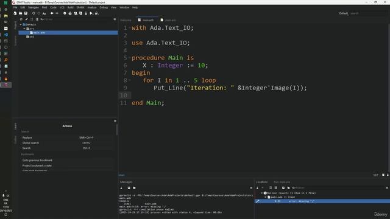Click Messages panel hamburger menu icon
390x219 pixels.
click(x=251, y=188)
